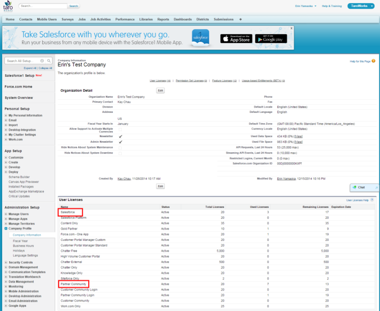Expand the Mobile Administration node
Image resolution: width=380 pixels, height=311 pixels.
tap(6, 291)
